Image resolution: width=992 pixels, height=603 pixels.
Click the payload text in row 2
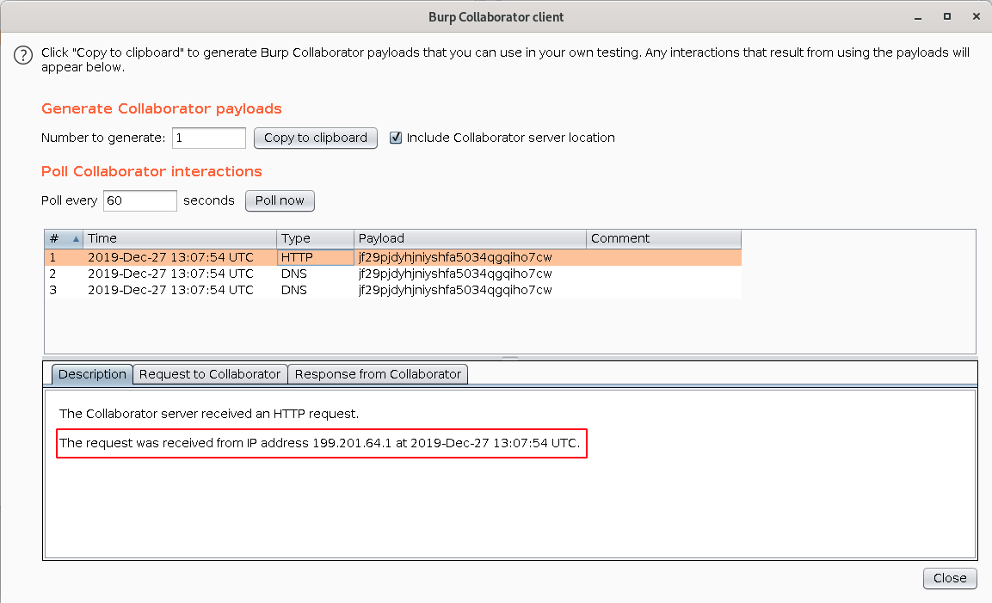(x=455, y=274)
